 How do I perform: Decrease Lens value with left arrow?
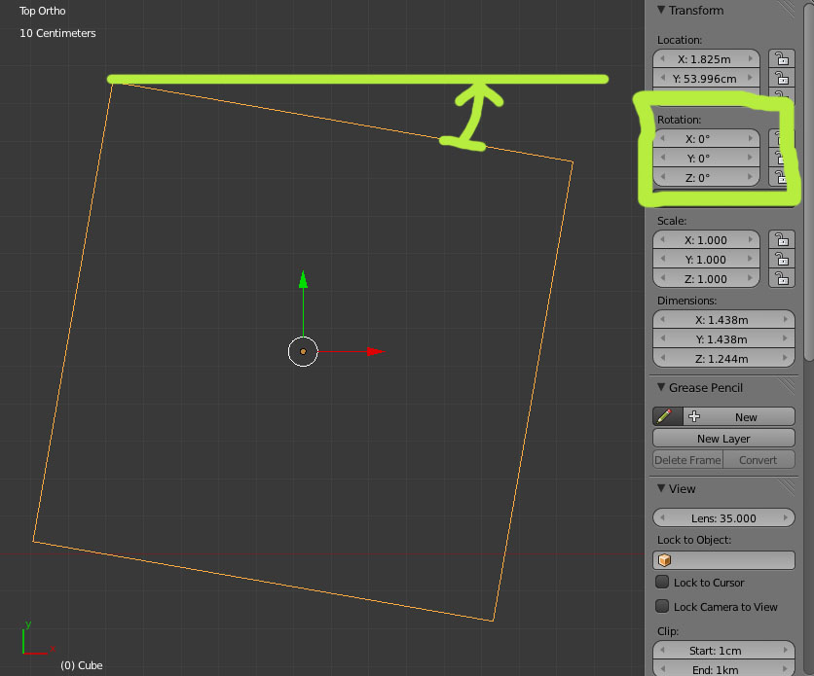(662, 517)
